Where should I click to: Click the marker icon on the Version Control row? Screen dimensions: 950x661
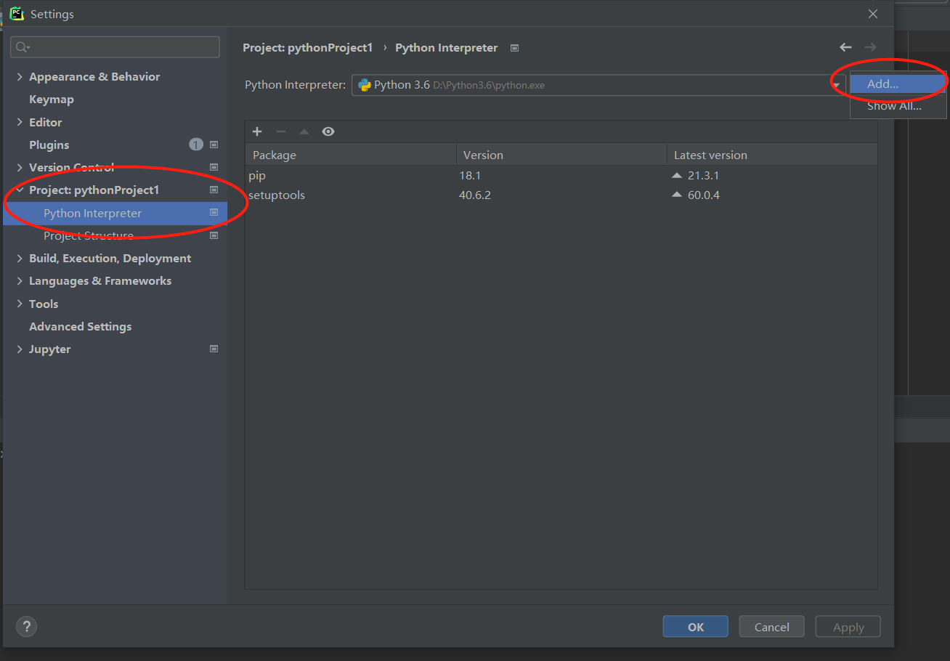tap(214, 167)
